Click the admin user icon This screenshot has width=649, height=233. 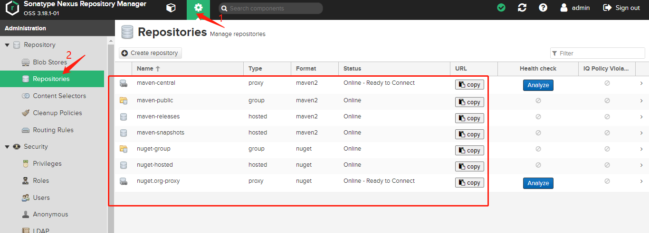(564, 8)
